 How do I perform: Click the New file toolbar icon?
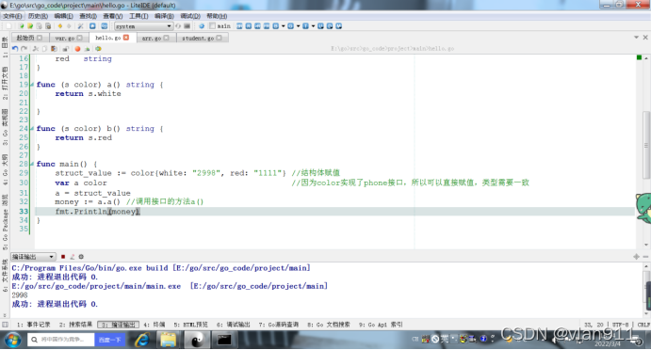click(8, 26)
